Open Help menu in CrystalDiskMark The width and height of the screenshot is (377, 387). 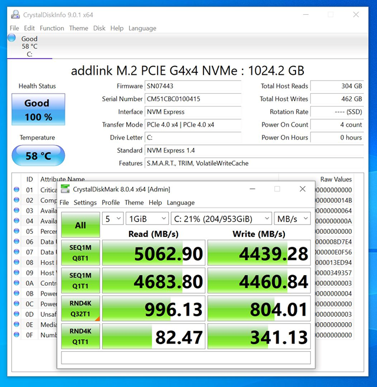155,203
